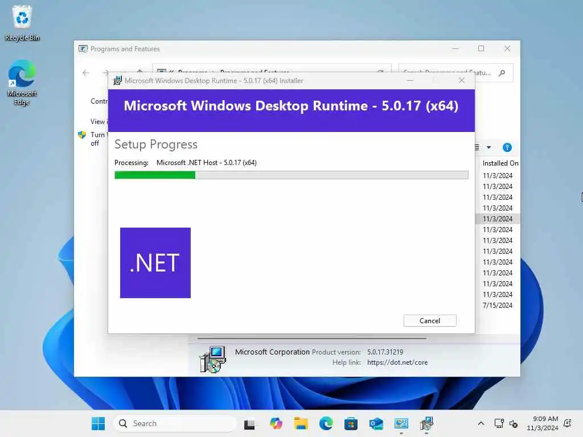Open muted volume tray icon
The width and height of the screenshot is (583, 437).
pos(514,423)
